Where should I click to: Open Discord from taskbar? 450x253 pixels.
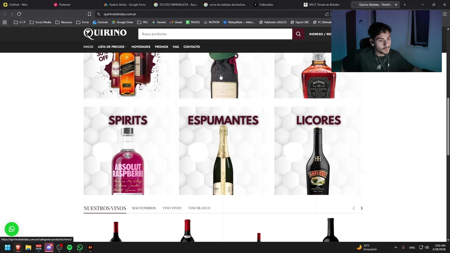point(49,247)
